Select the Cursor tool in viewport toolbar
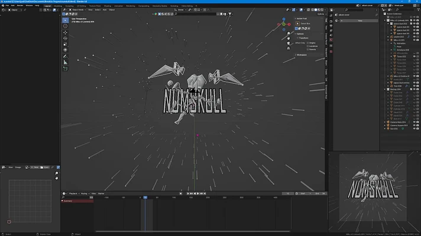 pos(65,26)
